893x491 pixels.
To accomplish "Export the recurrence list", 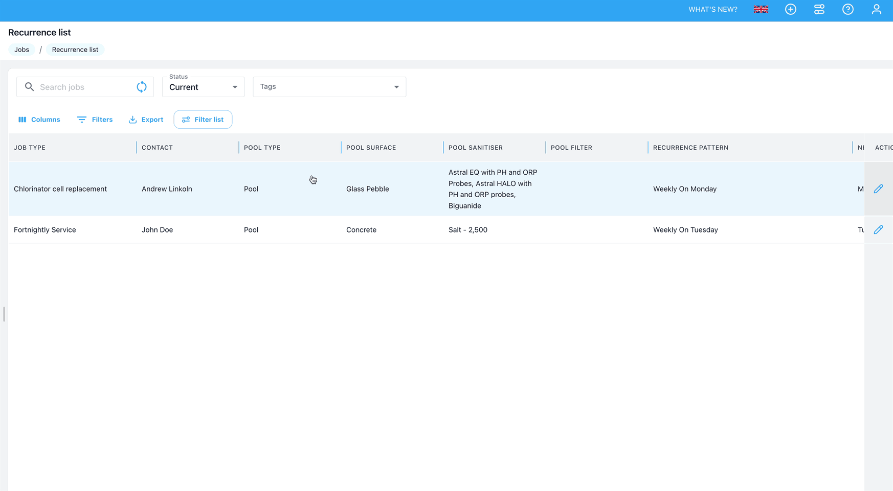I will (146, 120).
